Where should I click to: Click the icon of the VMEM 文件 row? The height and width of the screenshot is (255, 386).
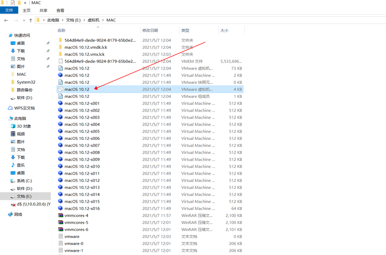click(60, 61)
